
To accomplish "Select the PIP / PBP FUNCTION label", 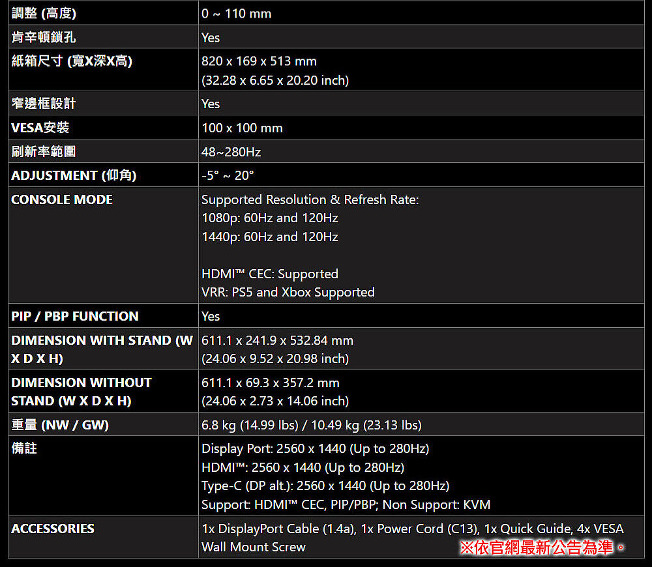I will [x=75, y=316].
